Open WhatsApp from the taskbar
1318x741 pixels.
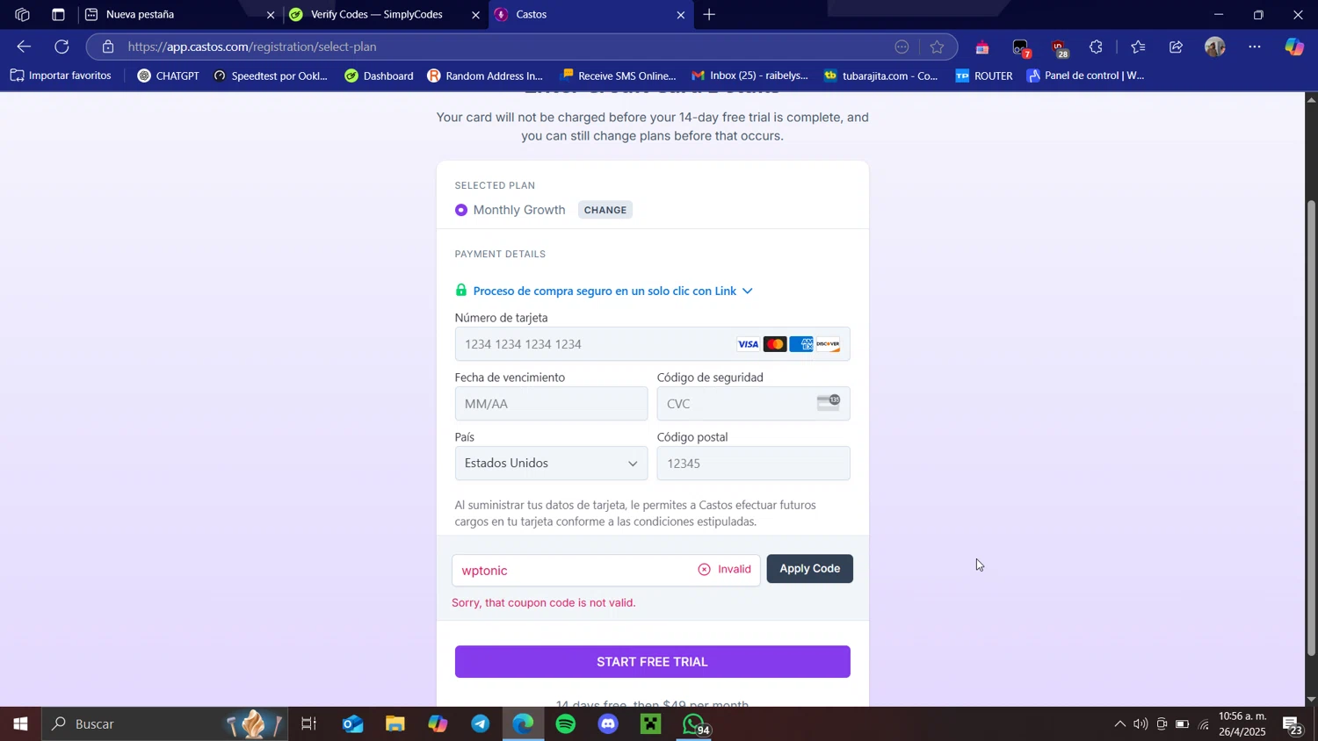(x=695, y=724)
